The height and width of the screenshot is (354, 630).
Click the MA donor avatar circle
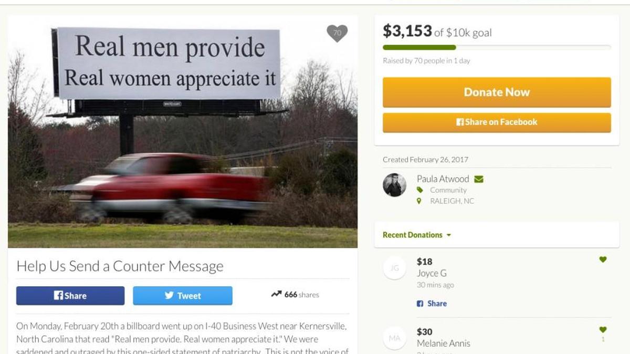(x=394, y=338)
